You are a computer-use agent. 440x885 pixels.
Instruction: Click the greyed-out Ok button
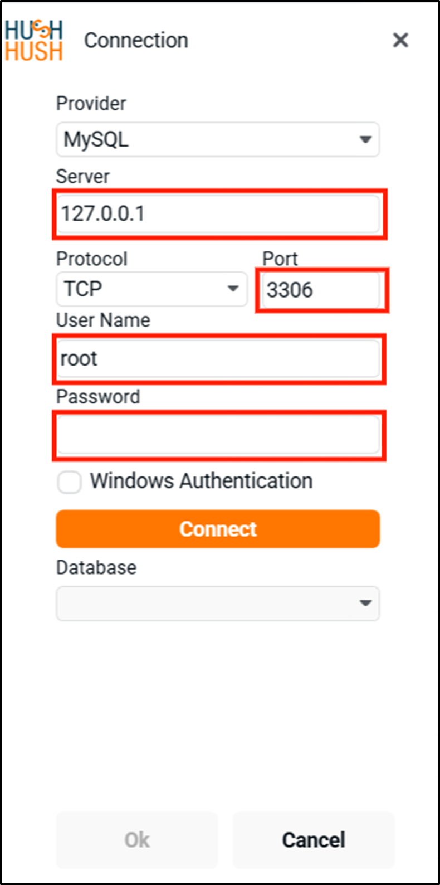click(x=137, y=840)
